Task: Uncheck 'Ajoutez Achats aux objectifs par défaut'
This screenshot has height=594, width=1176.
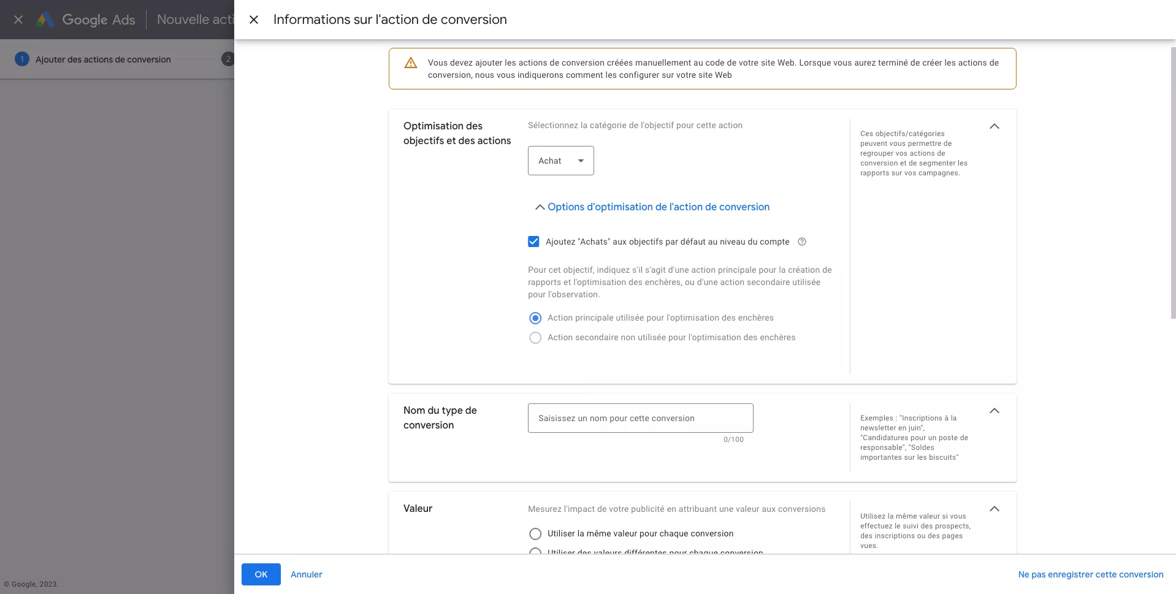Action: point(533,241)
